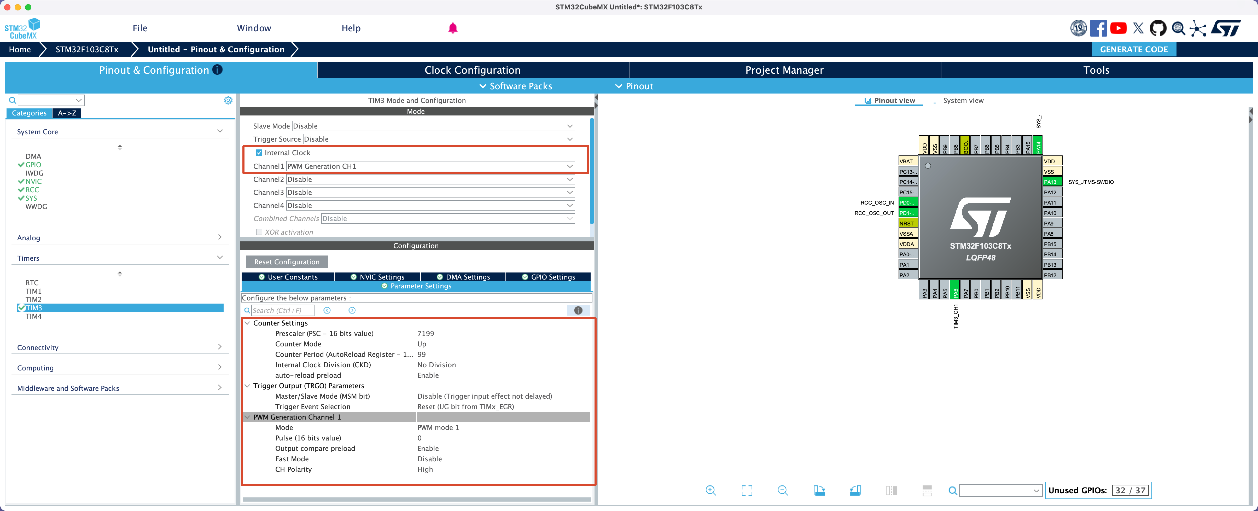Rotate the chip view counterclockwise
This screenshot has width=1258, height=511.
point(855,490)
